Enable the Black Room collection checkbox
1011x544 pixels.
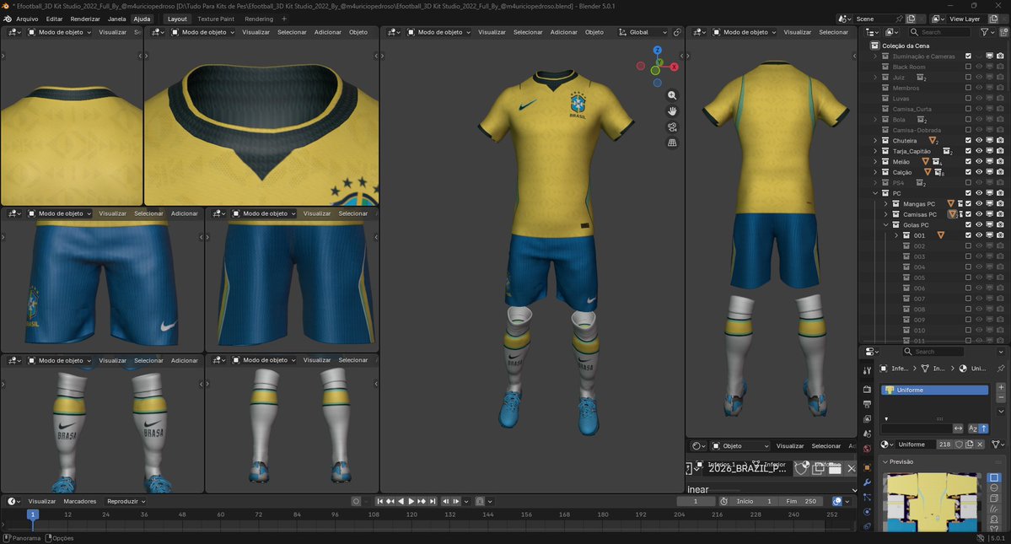(x=968, y=67)
